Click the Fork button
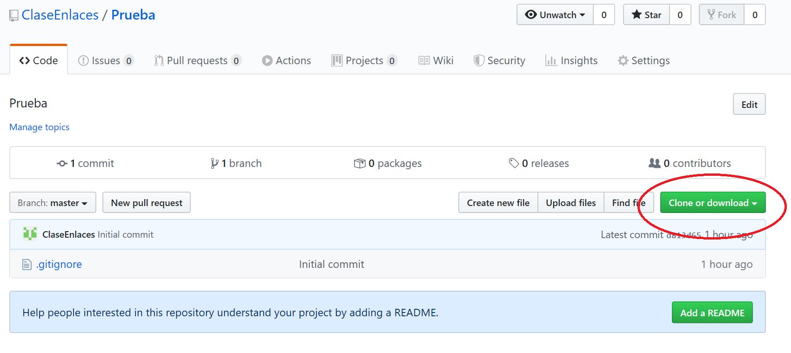This screenshot has height=353, width=791. 722,15
